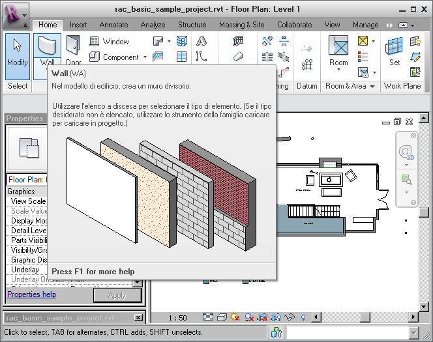Click the Model Line tool
This screenshot has height=342, width=433.
(x=202, y=57)
